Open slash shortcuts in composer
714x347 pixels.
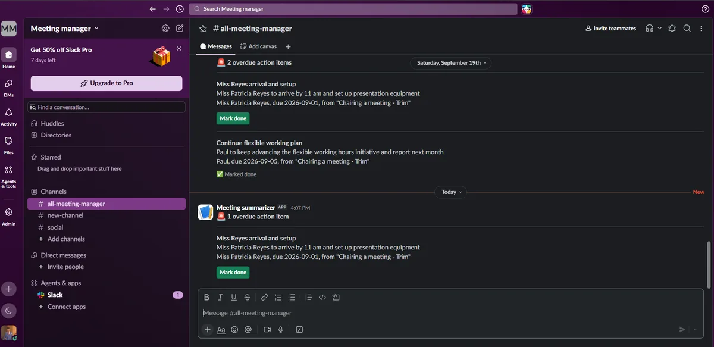(299, 329)
